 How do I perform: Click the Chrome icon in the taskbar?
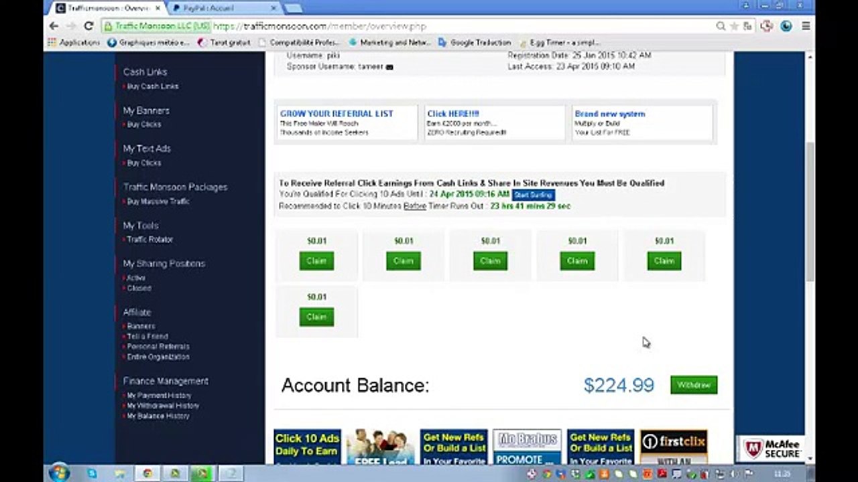coord(147,473)
